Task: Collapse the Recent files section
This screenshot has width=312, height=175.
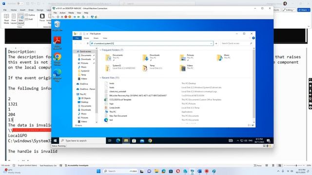Action: (100, 78)
